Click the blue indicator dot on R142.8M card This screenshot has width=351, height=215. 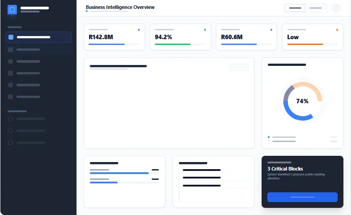point(139,30)
